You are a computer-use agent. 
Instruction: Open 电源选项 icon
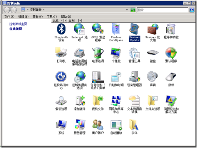98,55
